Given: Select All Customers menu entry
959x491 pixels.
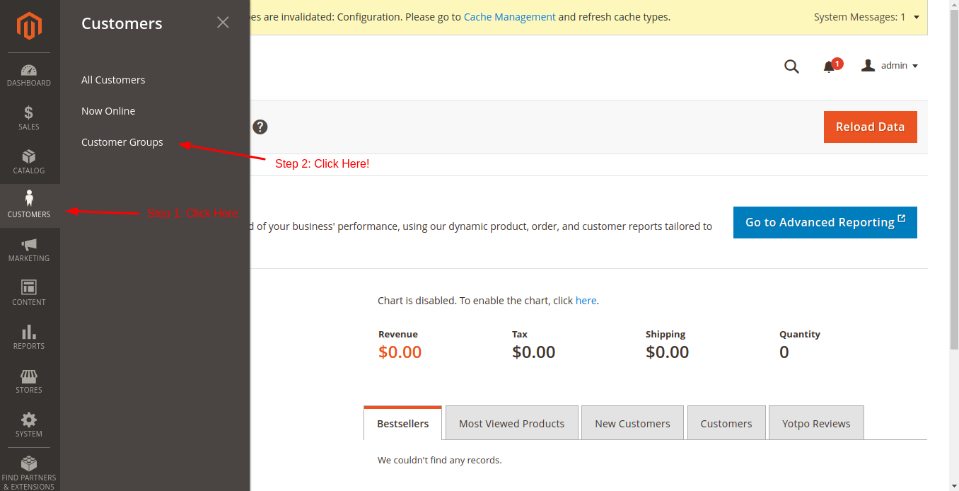Looking at the screenshot, I should coord(113,80).
